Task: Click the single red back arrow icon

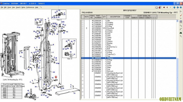Action: tap(167, 7)
